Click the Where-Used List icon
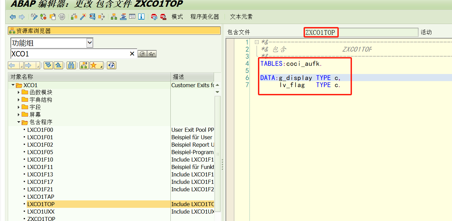 [x=101, y=17]
